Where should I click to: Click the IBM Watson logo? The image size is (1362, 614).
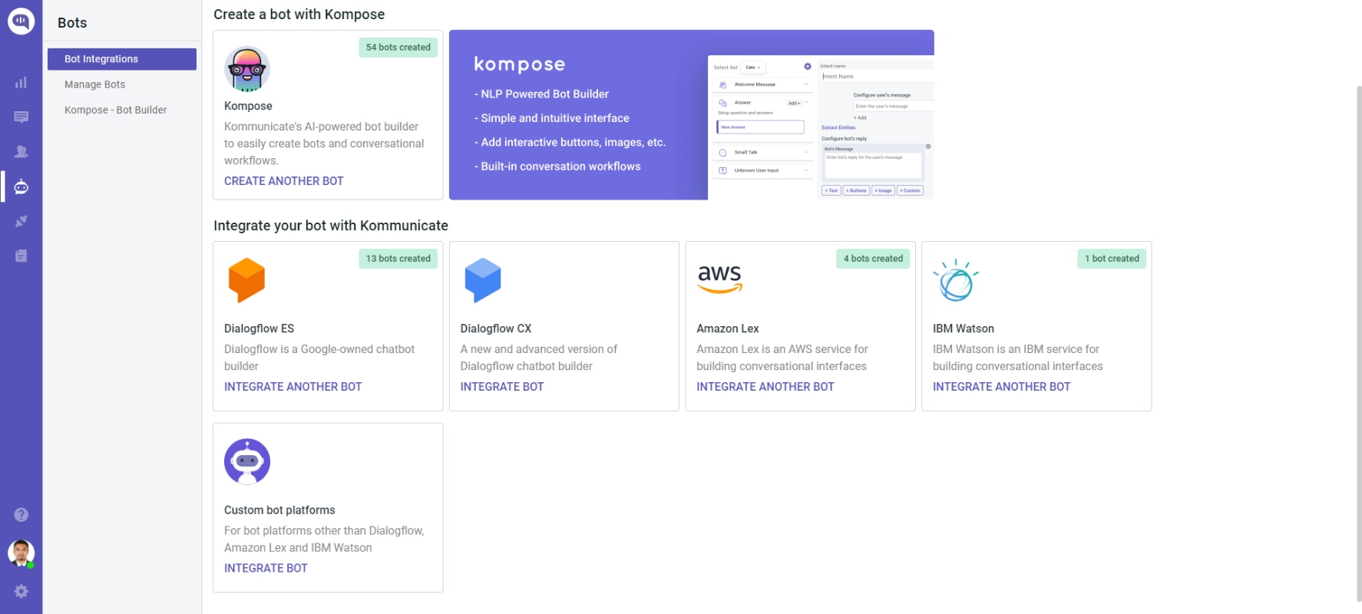(956, 280)
